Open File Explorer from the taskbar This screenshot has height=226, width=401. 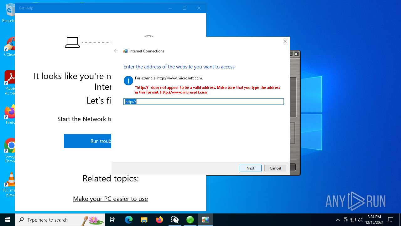coord(144,220)
